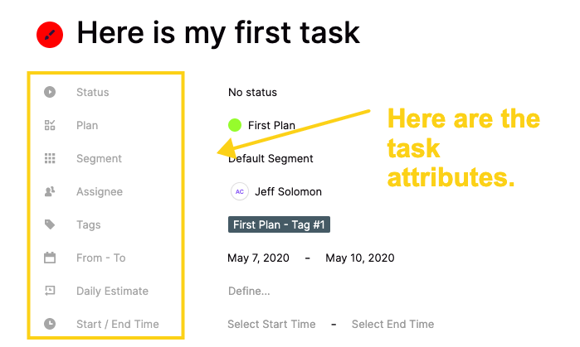Click the Daily Estimate icon

click(x=50, y=291)
